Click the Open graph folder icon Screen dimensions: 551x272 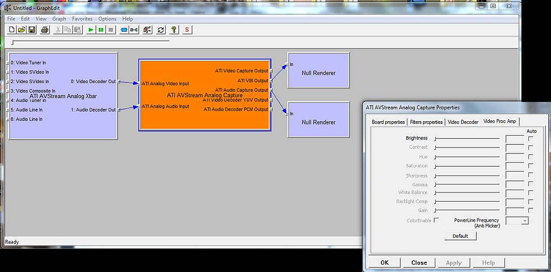22,30
